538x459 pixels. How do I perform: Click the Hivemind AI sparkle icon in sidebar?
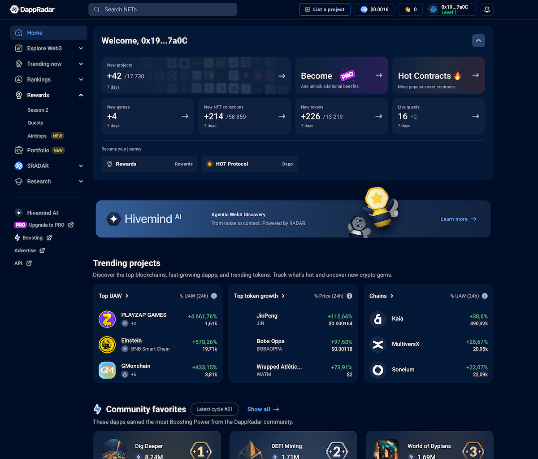(18, 213)
